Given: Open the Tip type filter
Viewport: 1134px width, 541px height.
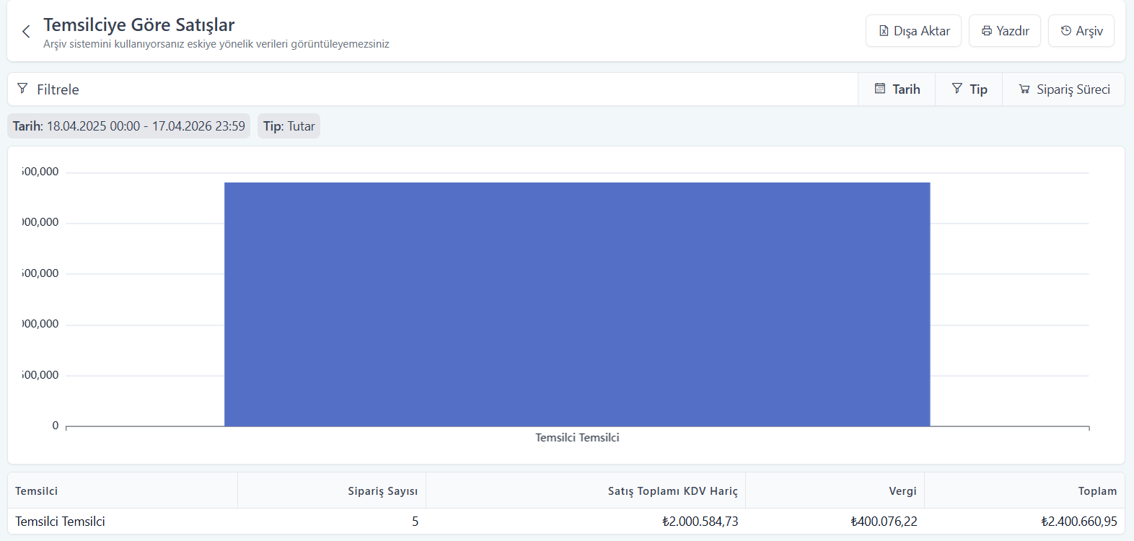Looking at the screenshot, I should click(969, 89).
